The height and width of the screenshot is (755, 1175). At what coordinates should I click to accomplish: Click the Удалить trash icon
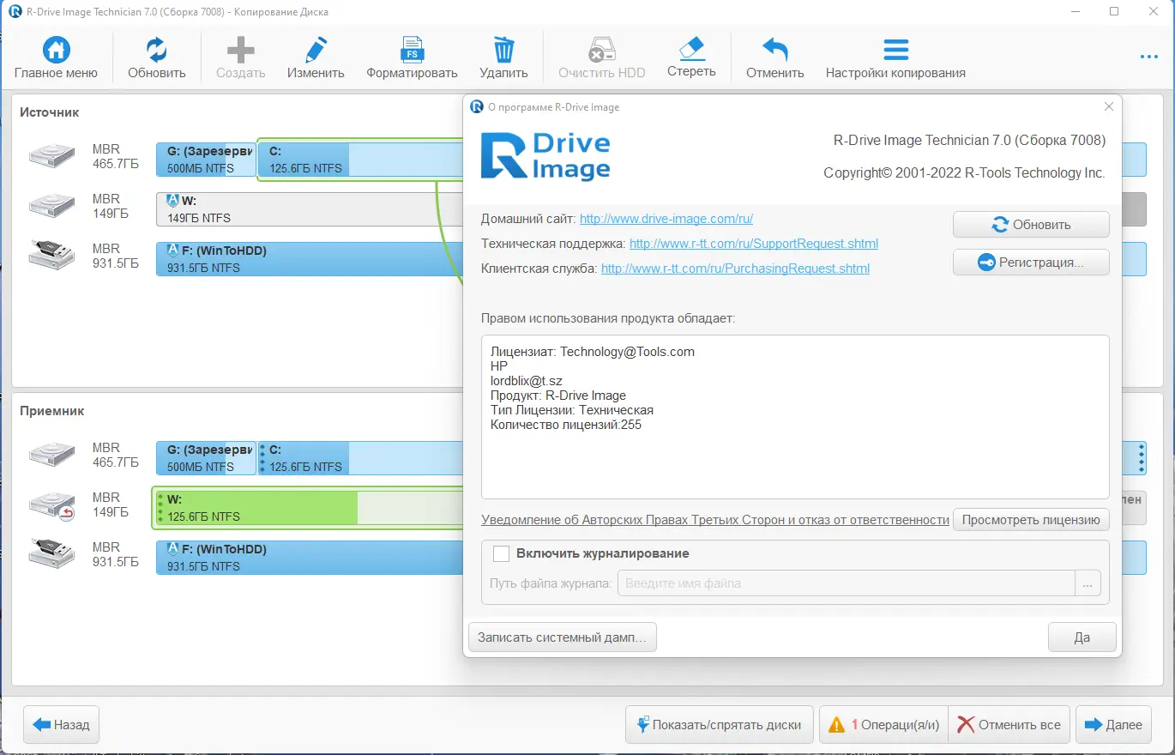point(503,49)
